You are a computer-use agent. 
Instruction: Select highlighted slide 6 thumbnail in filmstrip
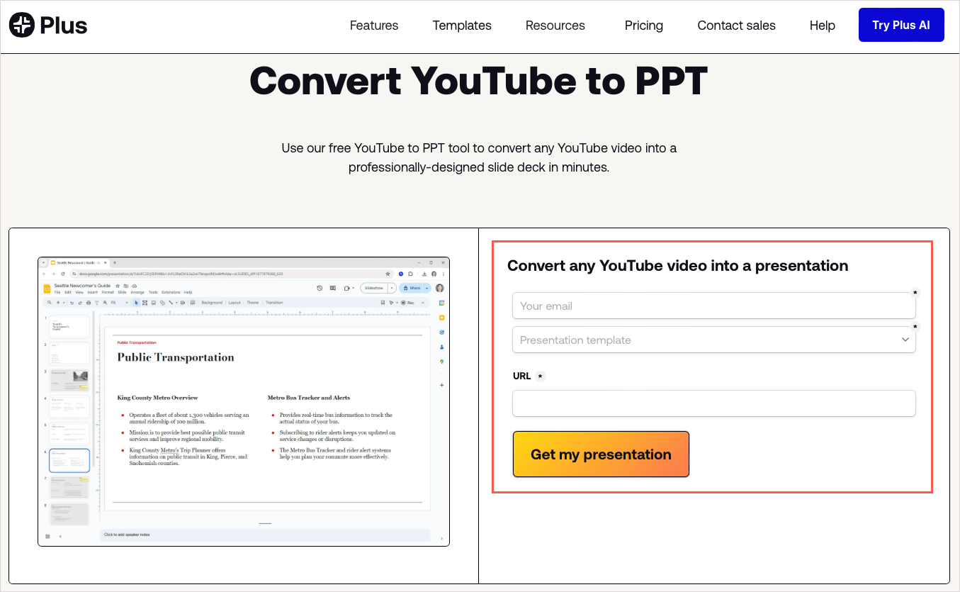pos(69,461)
